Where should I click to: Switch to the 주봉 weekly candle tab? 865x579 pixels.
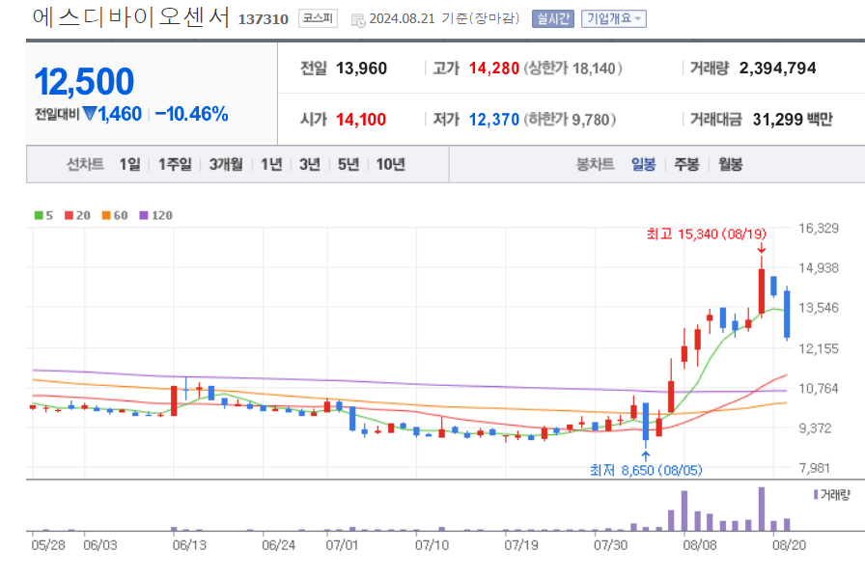(x=686, y=164)
